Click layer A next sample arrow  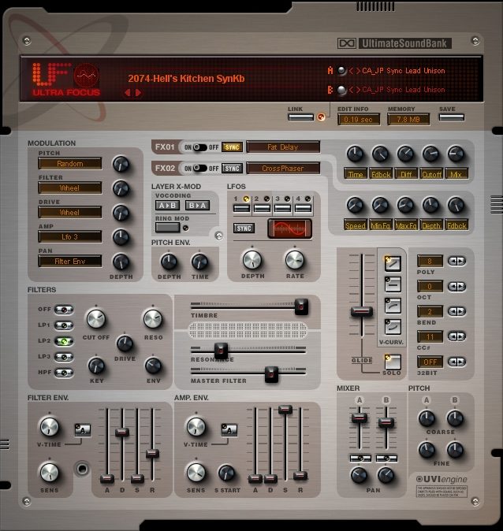(x=358, y=71)
